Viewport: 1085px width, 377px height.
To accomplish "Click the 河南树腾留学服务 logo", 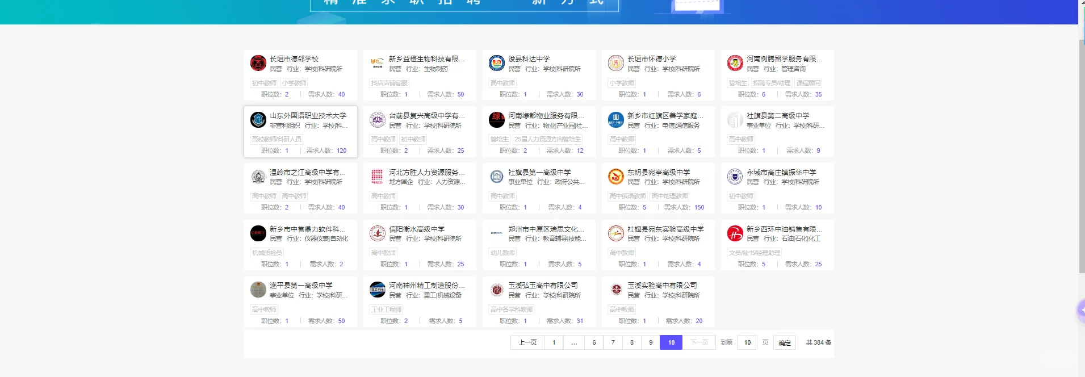I will point(735,63).
